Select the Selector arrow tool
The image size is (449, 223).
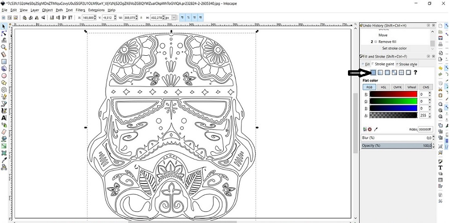[4, 26]
